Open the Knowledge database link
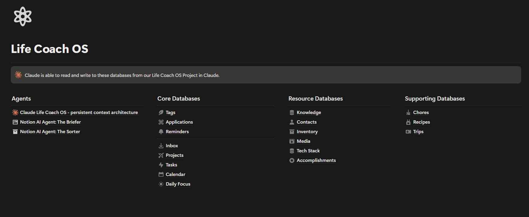 309,113
